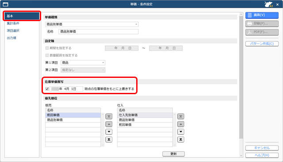Viewport: 283px width, 162px height.
Task: Click the キャンセル button
Action: (x=262, y=148)
